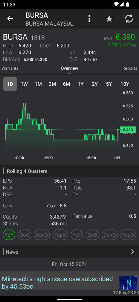Tap the battery status icon

(128, 4)
